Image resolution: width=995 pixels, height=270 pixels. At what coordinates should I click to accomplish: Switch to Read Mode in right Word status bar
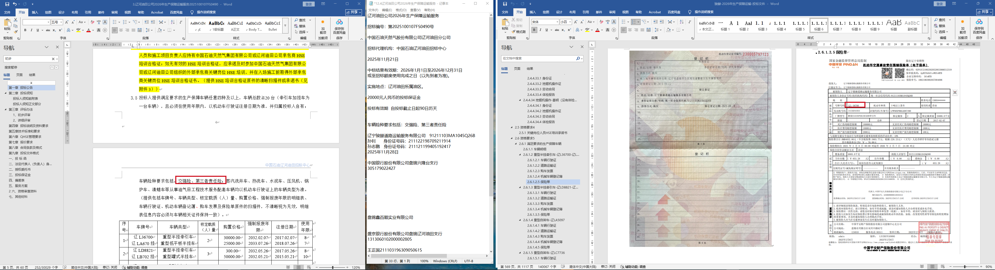[x=922, y=267]
